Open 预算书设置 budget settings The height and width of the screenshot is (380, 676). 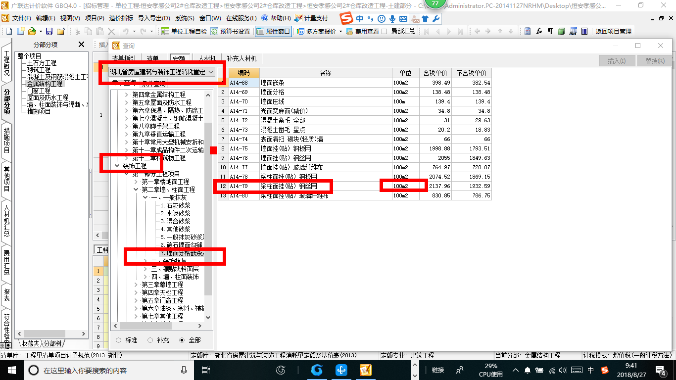click(231, 31)
